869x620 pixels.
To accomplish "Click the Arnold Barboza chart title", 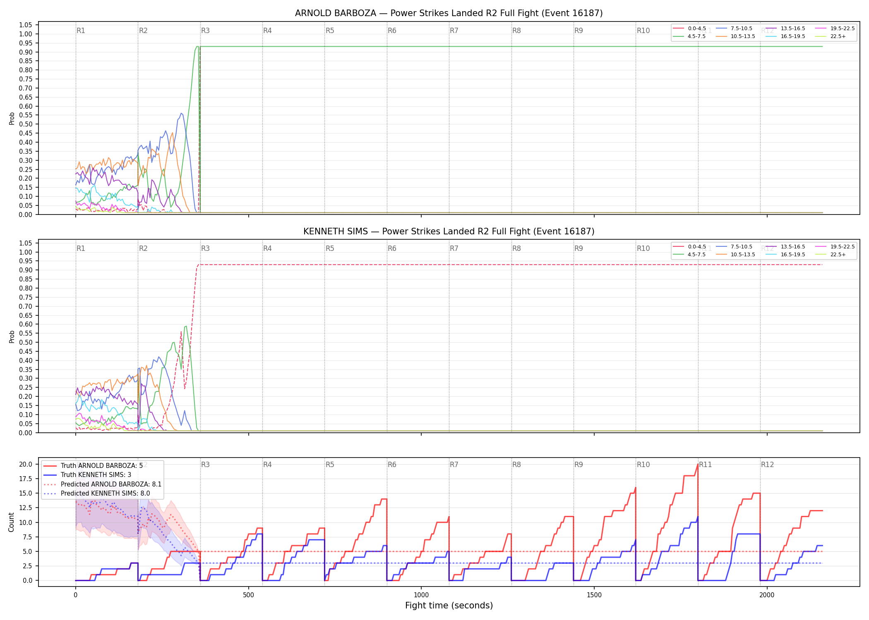I will (449, 13).
